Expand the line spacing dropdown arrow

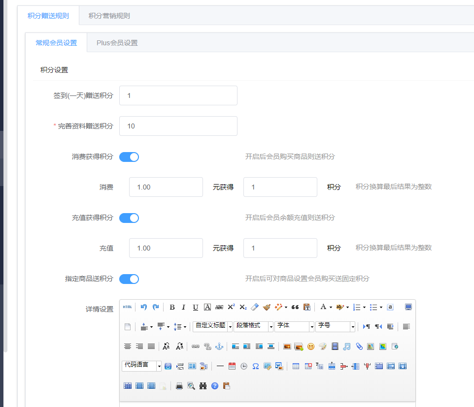click(x=185, y=327)
